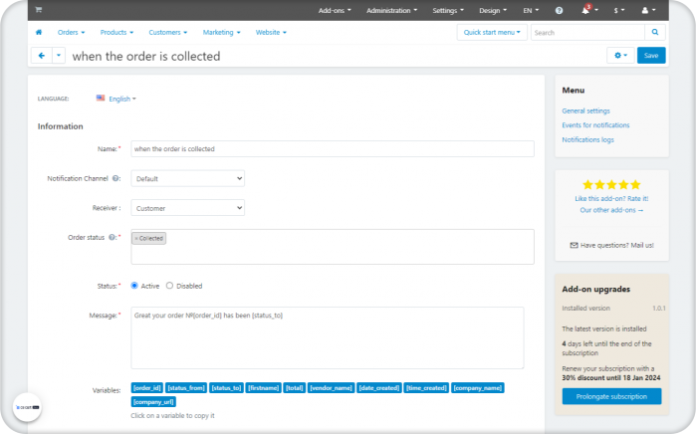Open the help question mark icon
The image size is (697, 434).
[559, 10]
